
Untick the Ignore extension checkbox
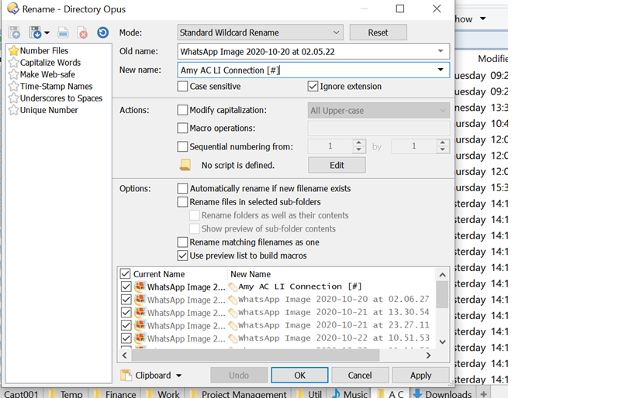pyautogui.click(x=313, y=87)
